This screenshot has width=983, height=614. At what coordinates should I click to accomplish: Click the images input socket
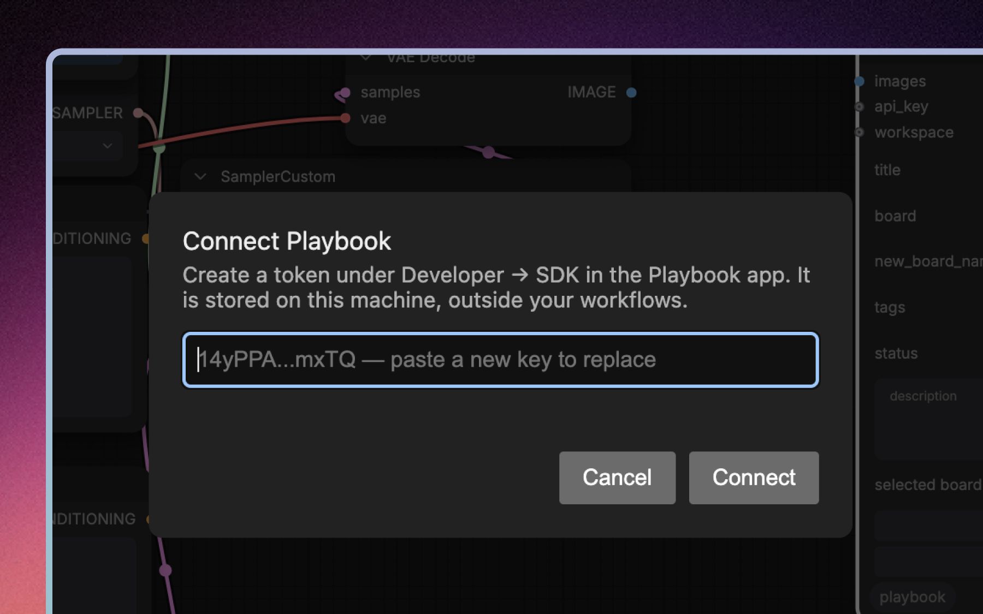(x=860, y=81)
